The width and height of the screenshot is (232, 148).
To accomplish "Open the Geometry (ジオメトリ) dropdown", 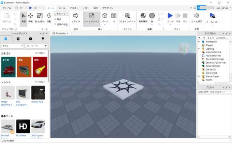I will click(x=61, y=14).
